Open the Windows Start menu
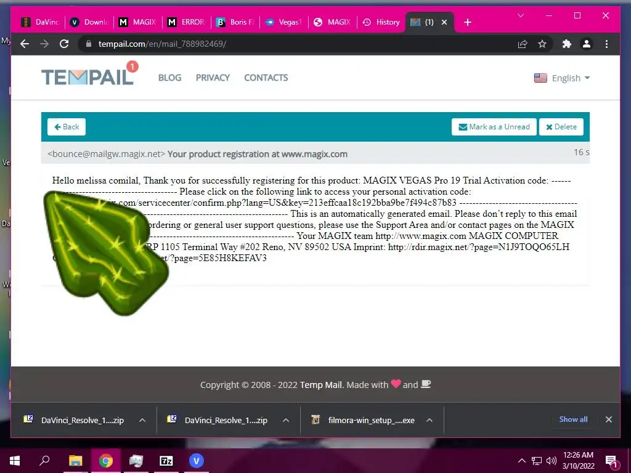Image resolution: width=631 pixels, height=473 pixels. 15,461
